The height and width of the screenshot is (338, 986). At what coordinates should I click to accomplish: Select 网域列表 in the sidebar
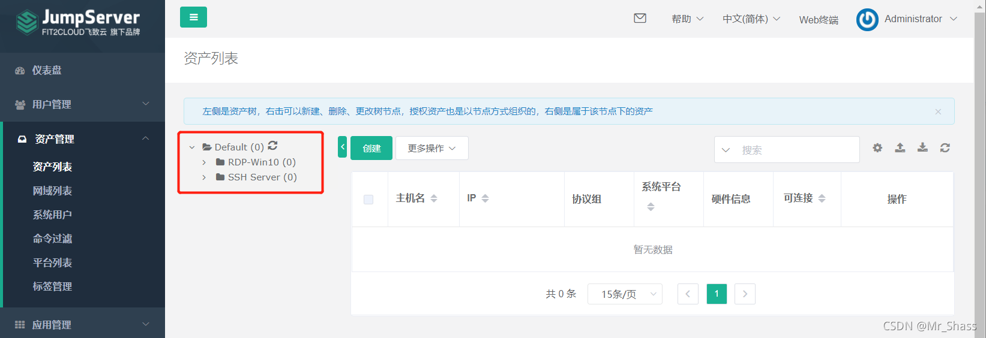pyautogui.click(x=52, y=191)
